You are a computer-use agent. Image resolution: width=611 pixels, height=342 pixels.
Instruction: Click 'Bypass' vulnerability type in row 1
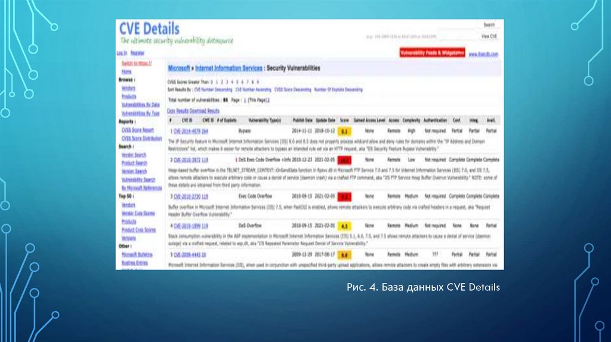244,131
